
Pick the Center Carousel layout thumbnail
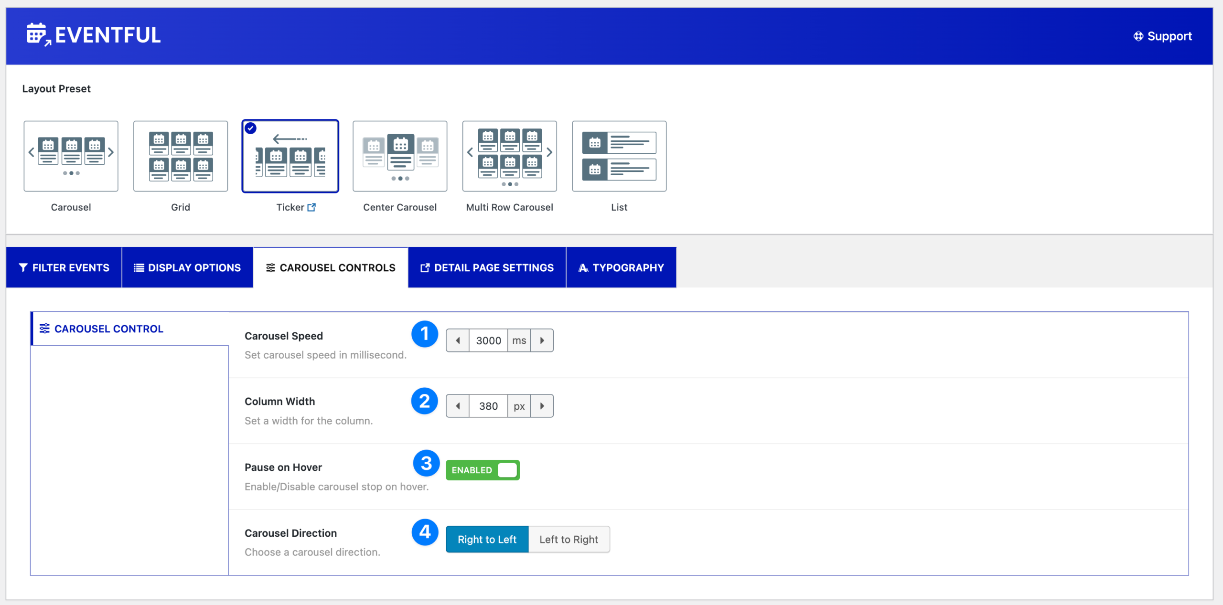(400, 156)
